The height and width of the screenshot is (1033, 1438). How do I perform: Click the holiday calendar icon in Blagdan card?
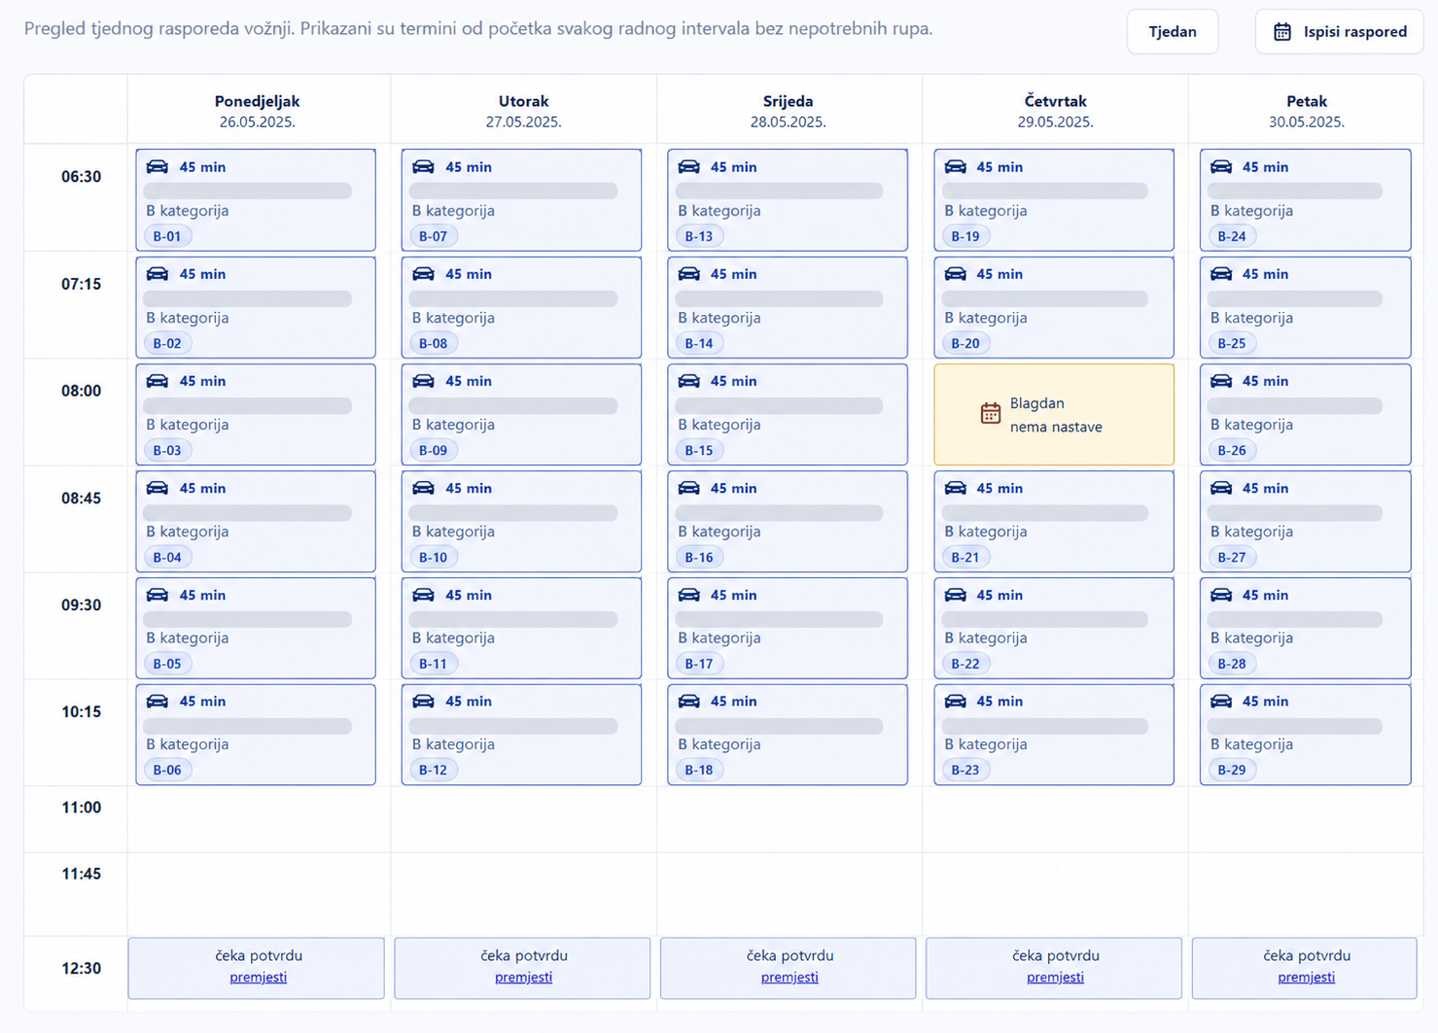click(990, 413)
